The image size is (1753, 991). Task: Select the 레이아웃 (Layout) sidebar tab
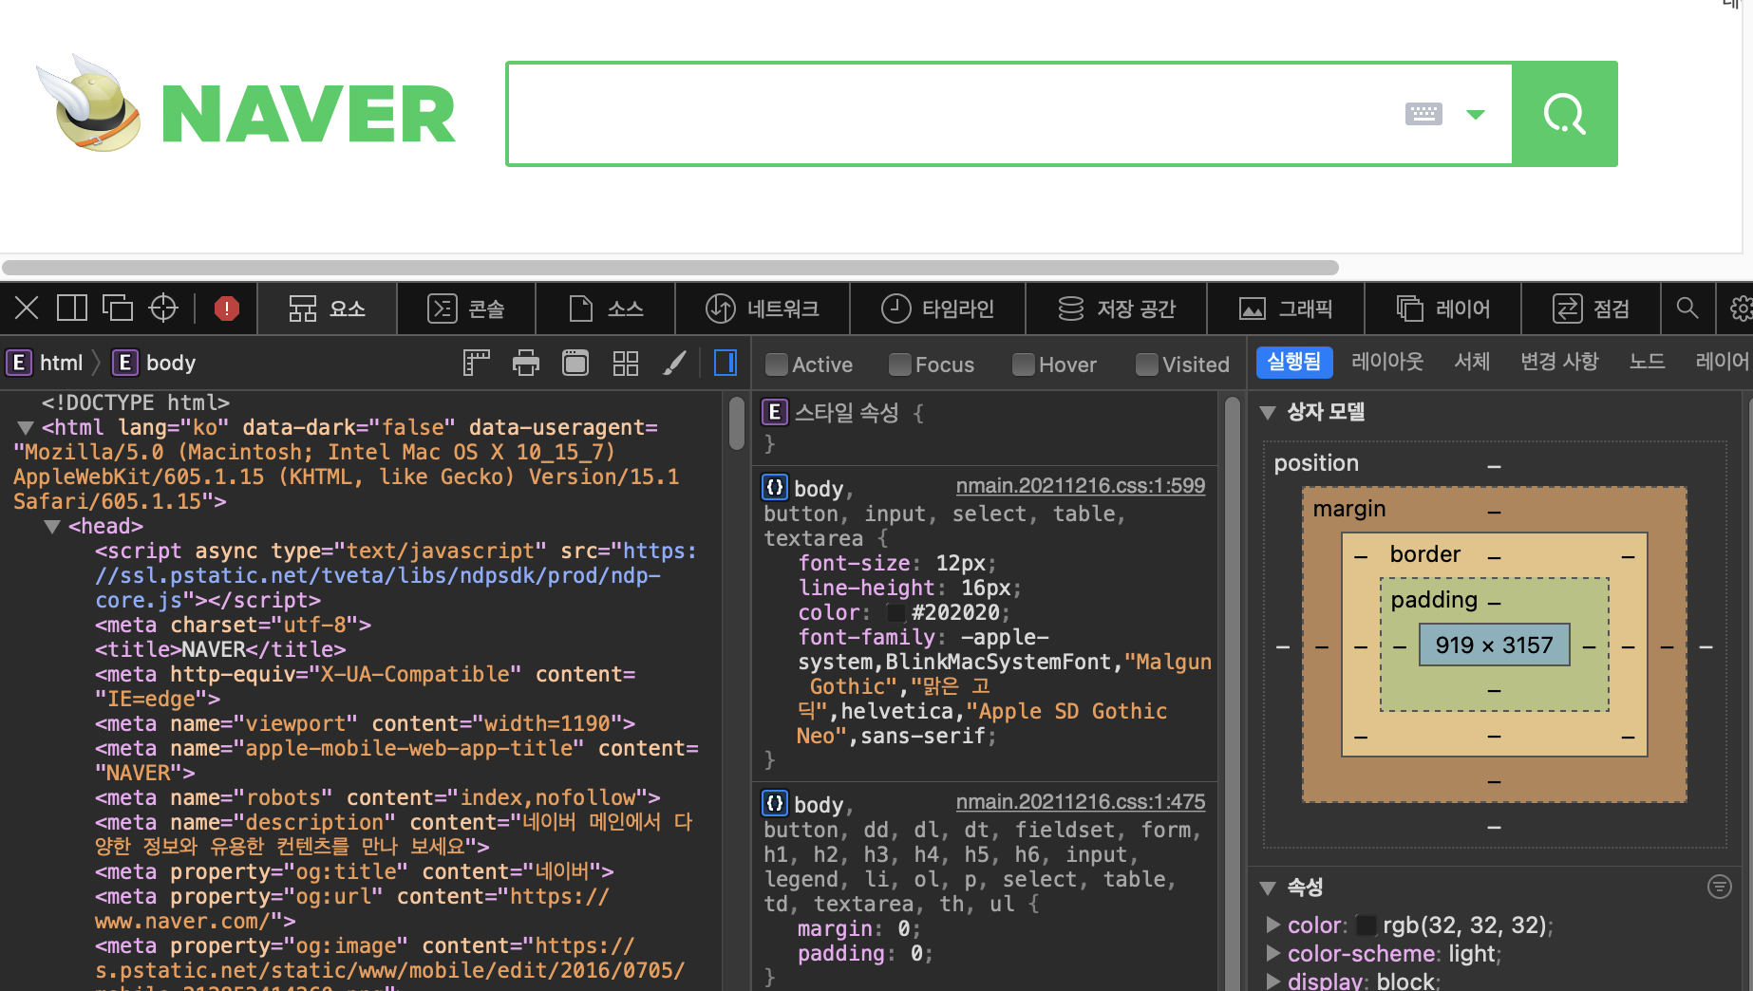click(x=1387, y=362)
